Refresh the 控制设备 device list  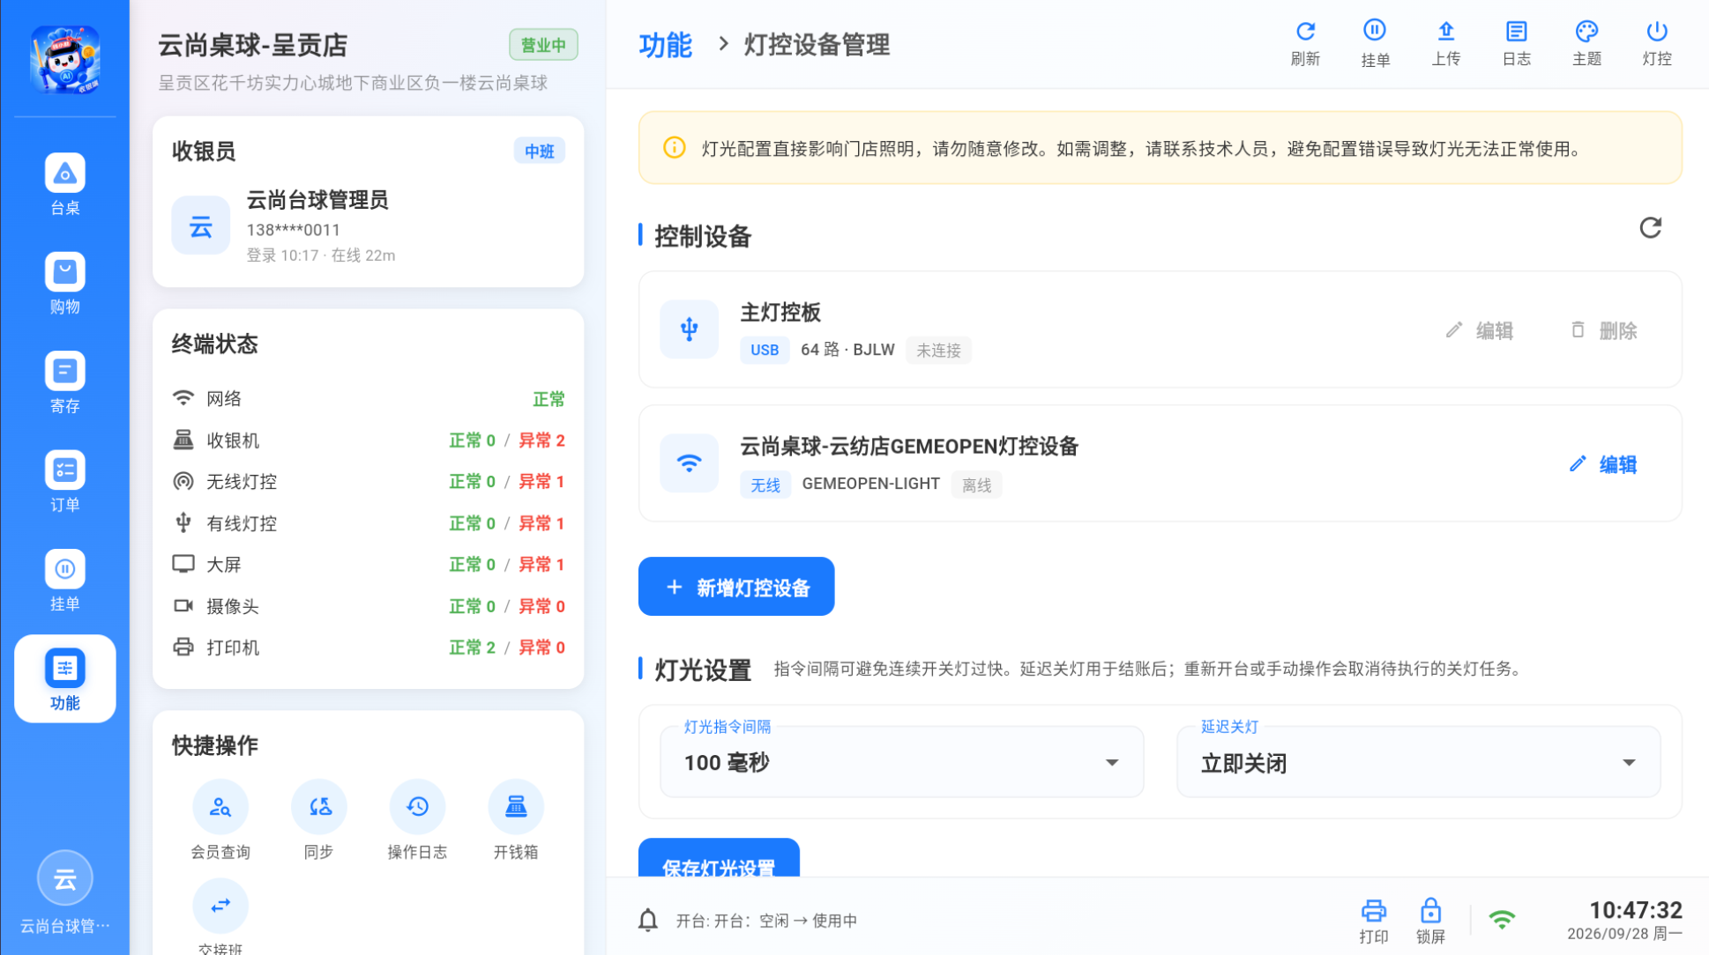[1650, 228]
